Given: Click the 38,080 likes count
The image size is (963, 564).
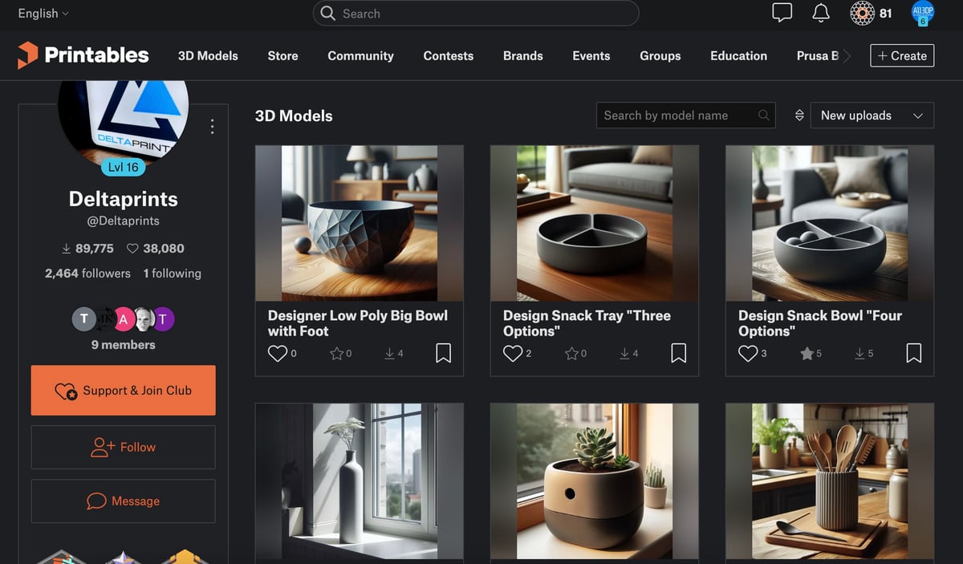Looking at the screenshot, I should coord(156,249).
